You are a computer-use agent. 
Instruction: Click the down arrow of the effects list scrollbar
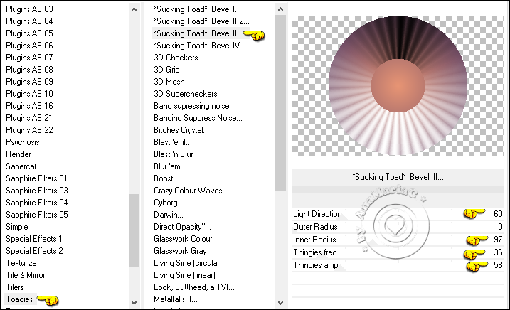point(280,302)
